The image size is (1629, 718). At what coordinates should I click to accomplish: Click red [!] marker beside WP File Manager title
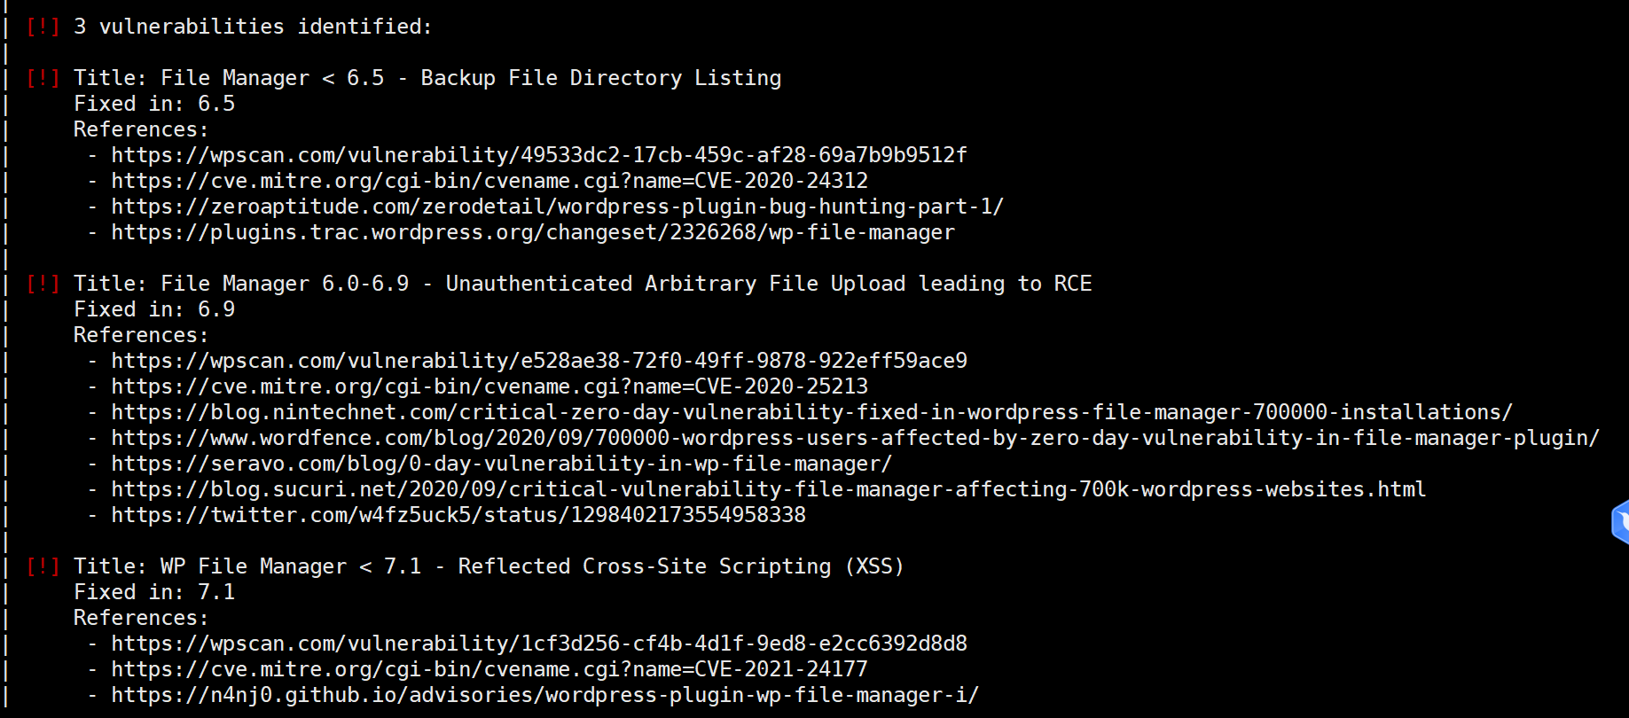click(x=43, y=566)
